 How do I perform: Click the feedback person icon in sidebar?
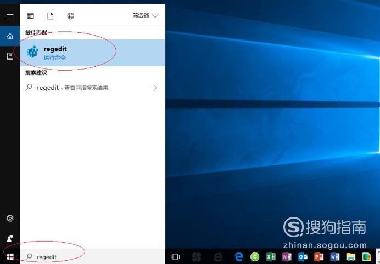(10, 238)
